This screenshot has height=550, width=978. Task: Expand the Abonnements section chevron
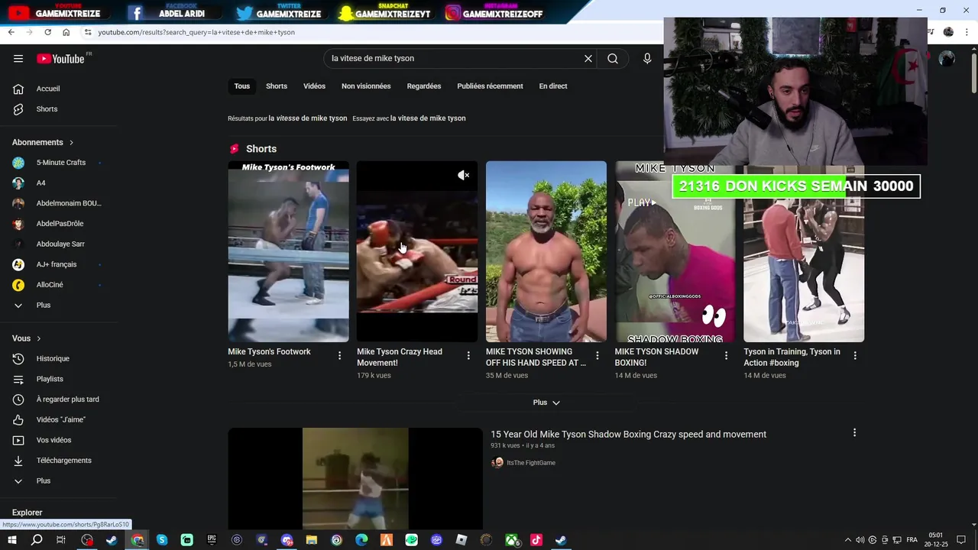click(x=72, y=143)
